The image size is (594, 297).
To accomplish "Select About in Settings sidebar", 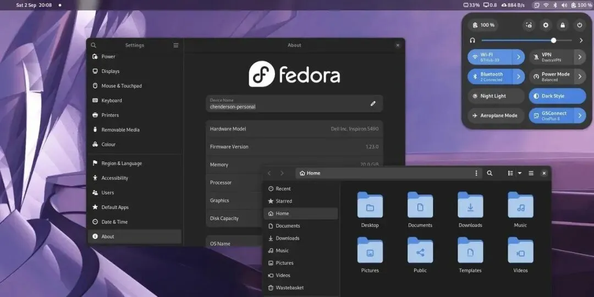I will click(135, 237).
